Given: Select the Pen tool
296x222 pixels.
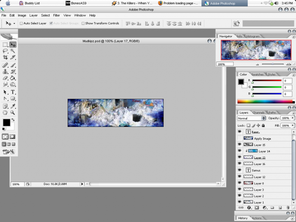Looking at the screenshot, I should [5, 98].
